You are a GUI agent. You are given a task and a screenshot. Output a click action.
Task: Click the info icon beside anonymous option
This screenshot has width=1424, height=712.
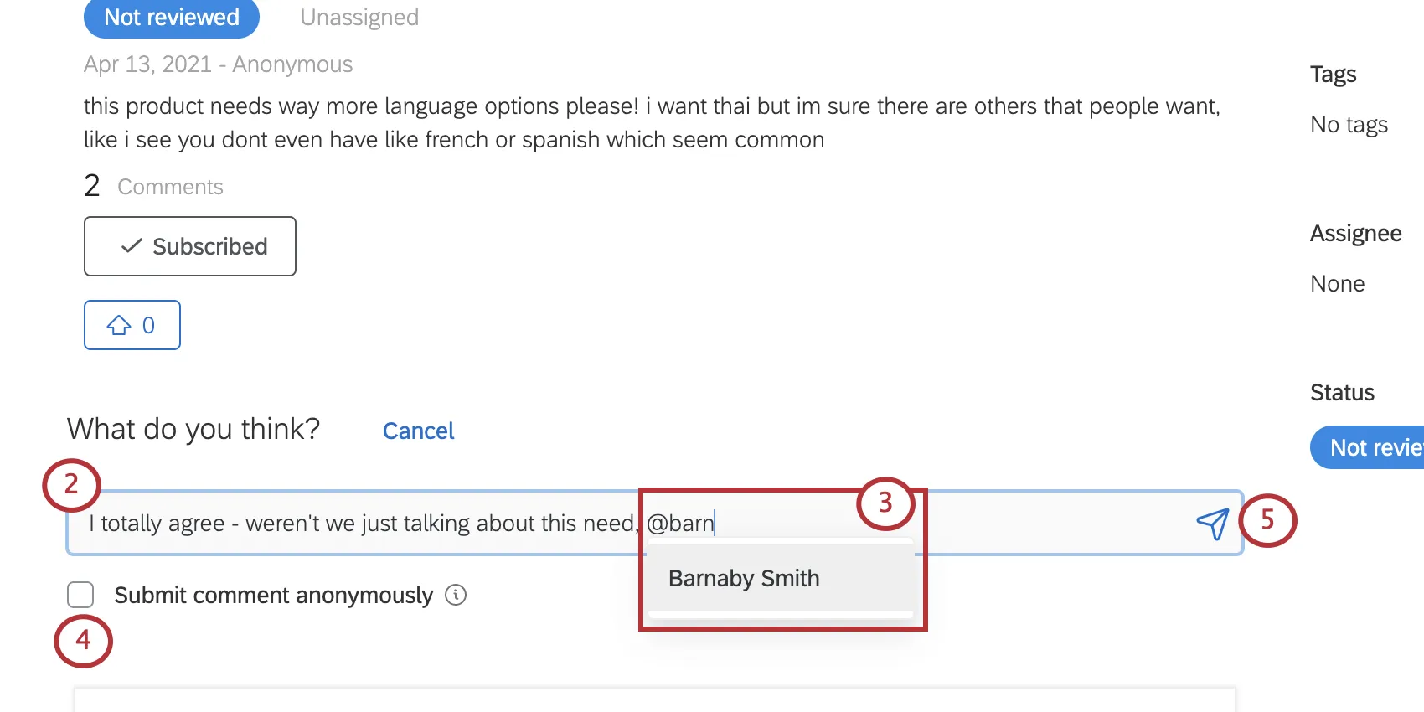coord(457,595)
